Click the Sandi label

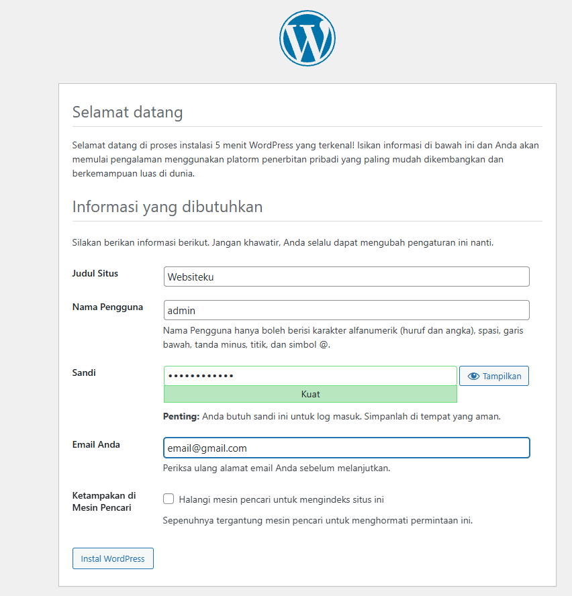(x=84, y=372)
